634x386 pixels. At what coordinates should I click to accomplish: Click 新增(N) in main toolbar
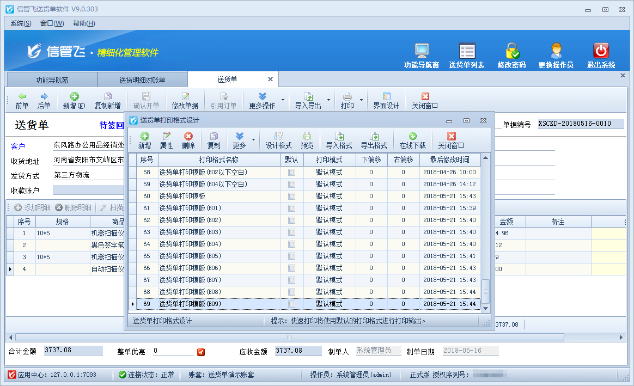(x=74, y=100)
